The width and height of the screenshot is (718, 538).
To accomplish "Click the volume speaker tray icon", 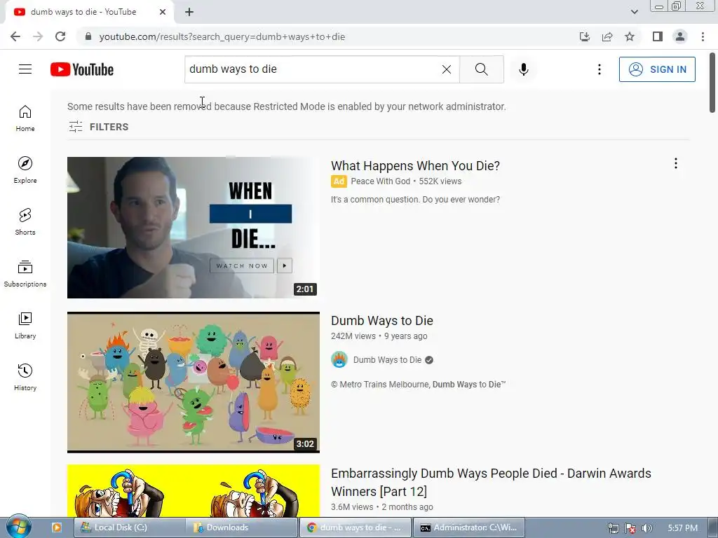I will 647,528.
